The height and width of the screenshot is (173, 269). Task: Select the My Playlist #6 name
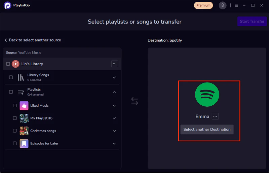(41, 118)
